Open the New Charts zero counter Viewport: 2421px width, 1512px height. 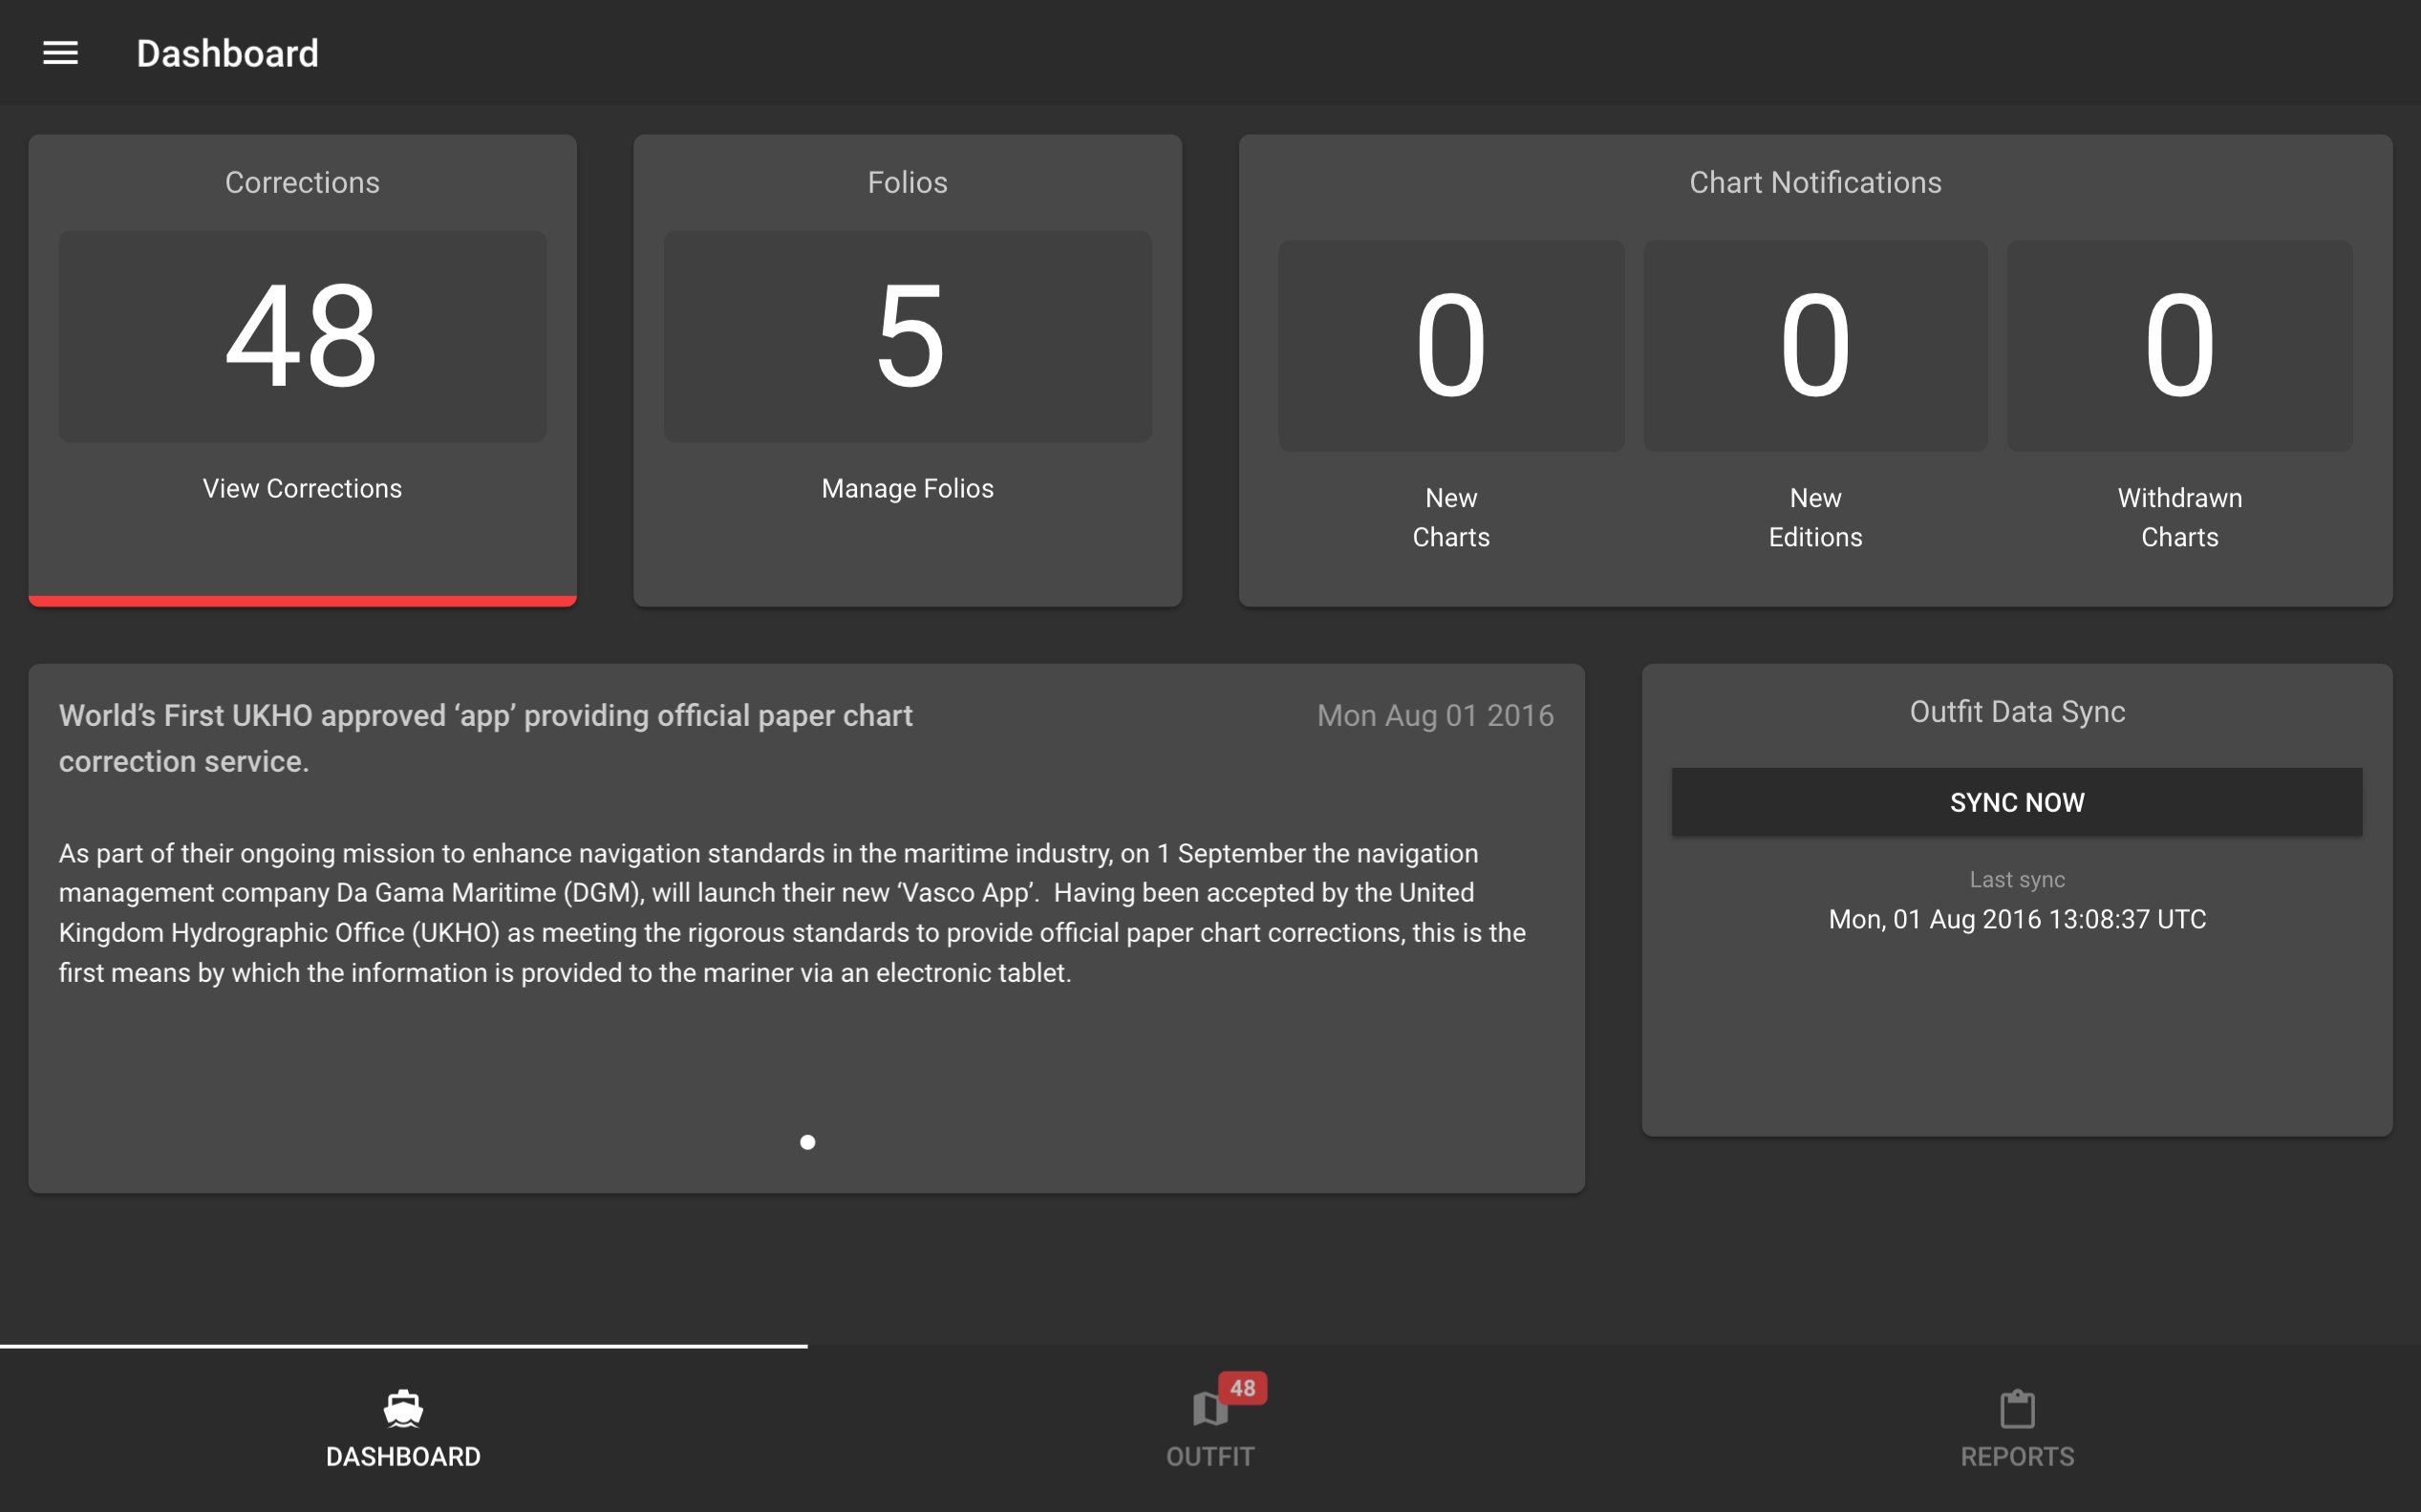1450,345
